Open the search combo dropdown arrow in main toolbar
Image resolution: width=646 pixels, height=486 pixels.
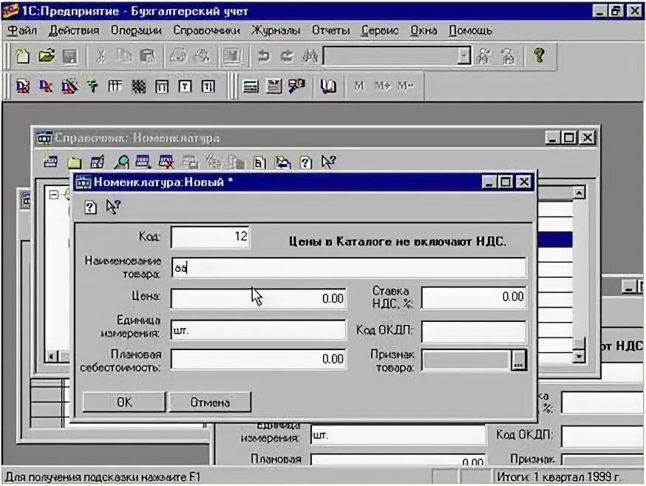(x=464, y=55)
